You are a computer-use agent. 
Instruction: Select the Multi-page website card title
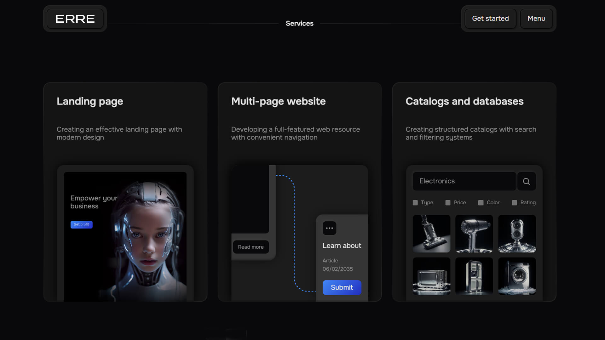pyautogui.click(x=278, y=101)
